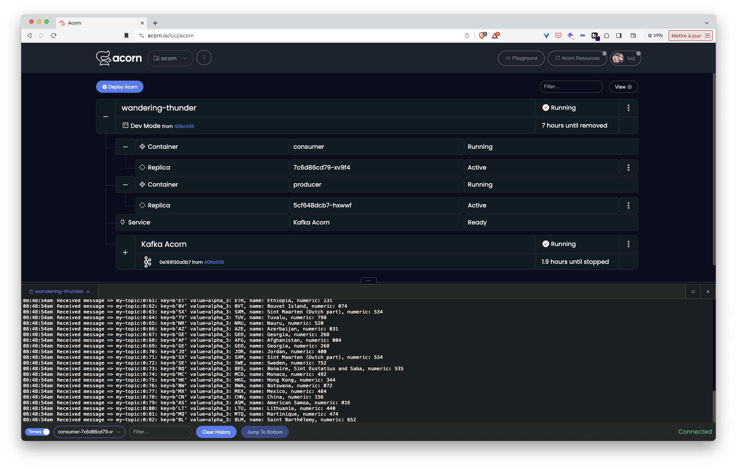Select the View options dropdown
Screen dimensions: 737x469
623,86
